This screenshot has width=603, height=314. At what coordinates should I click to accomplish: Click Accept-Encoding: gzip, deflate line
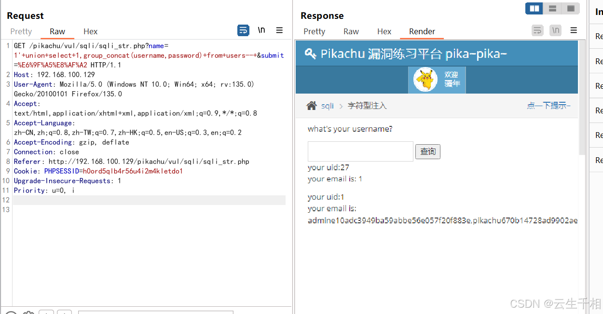point(71,142)
